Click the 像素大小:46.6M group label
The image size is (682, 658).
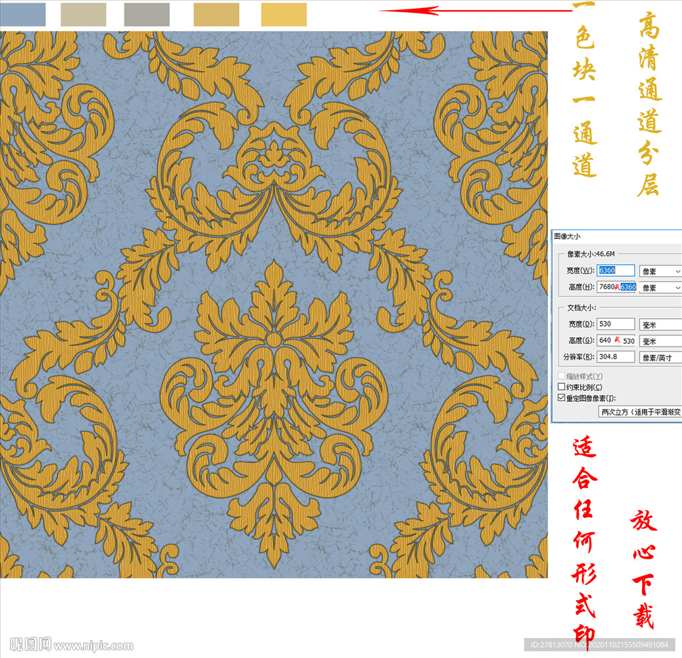[x=591, y=253]
